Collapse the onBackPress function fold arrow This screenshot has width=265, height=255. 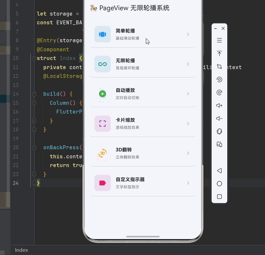pyautogui.click(x=35, y=147)
